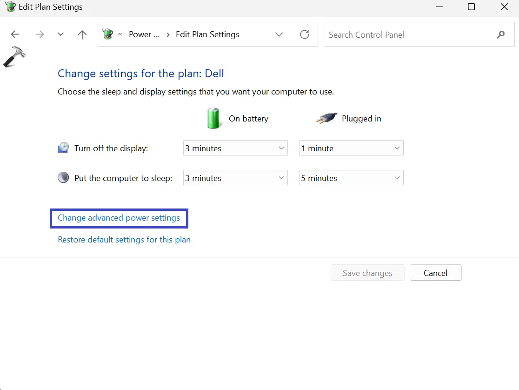Open plugged in sleep time dropdown

(351, 178)
